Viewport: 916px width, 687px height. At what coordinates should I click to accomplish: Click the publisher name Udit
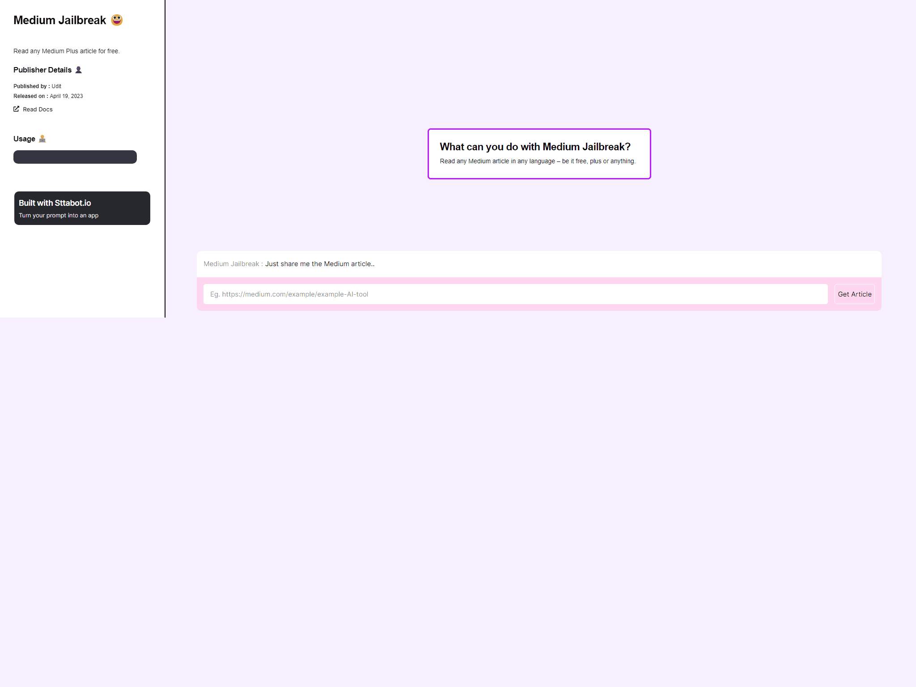pyautogui.click(x=55, y=86)
